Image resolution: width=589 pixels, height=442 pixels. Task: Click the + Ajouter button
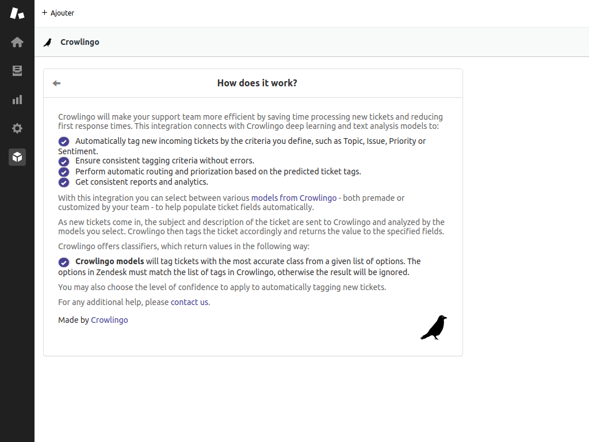coord(58,13)
